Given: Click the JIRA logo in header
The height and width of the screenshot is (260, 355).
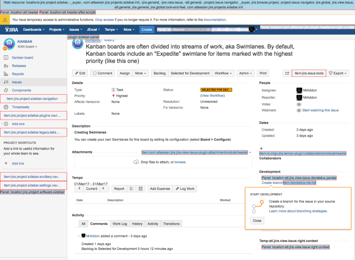Looking at the screenshot, I should click(x=10, y=29).
